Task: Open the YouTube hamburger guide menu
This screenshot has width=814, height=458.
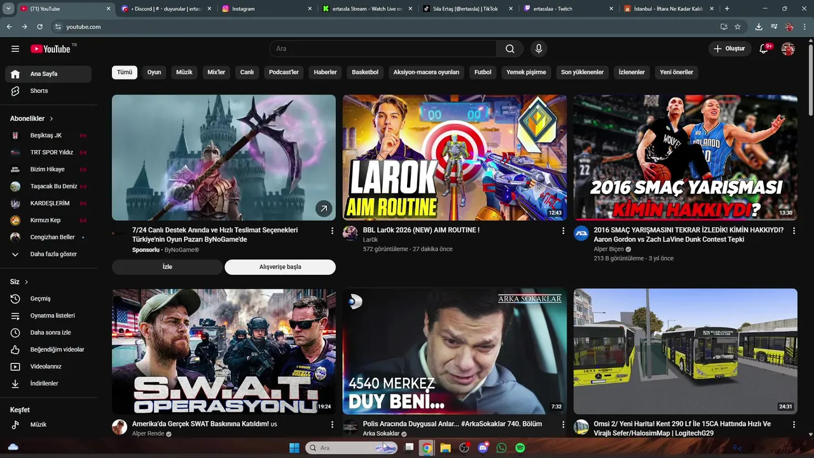Action: tap(15, 49)
